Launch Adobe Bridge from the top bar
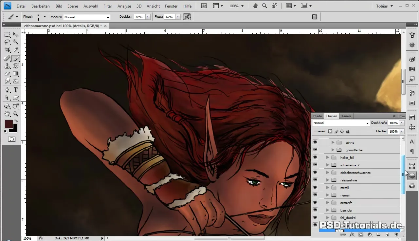 click(x=204, y=6)
